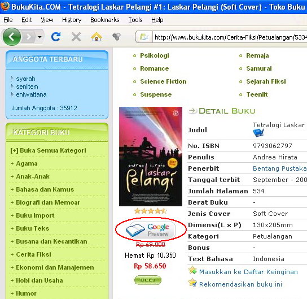
Task: Go to the Home page icon
Action: tap(97, 37)
